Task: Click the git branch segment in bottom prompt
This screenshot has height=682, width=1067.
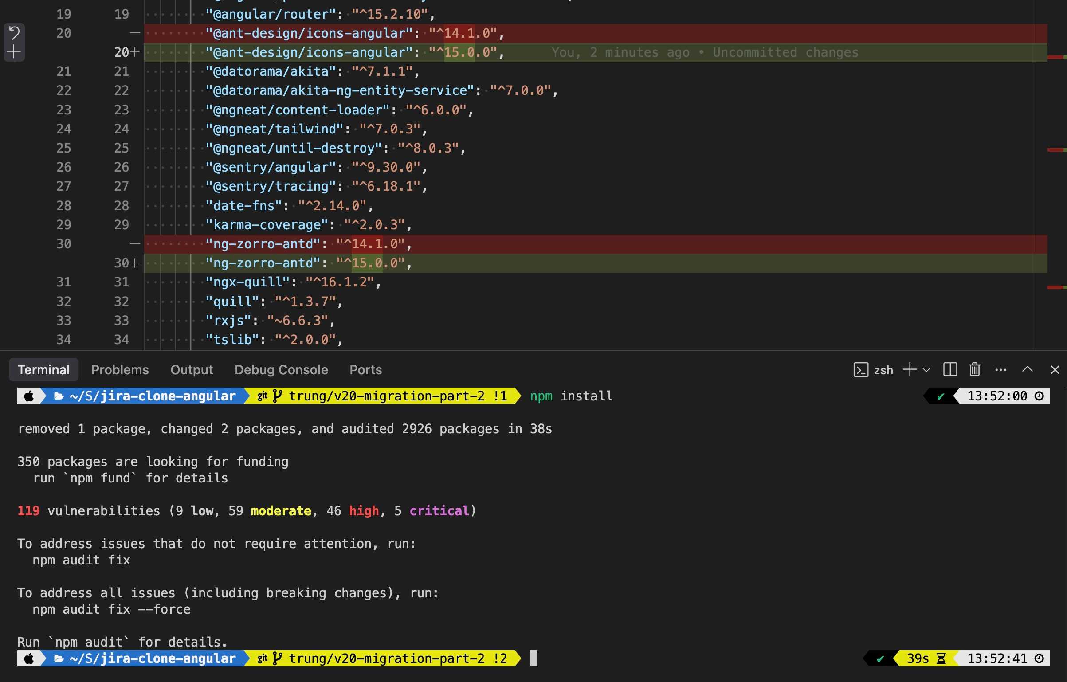Action: click(x=382, y=658)
